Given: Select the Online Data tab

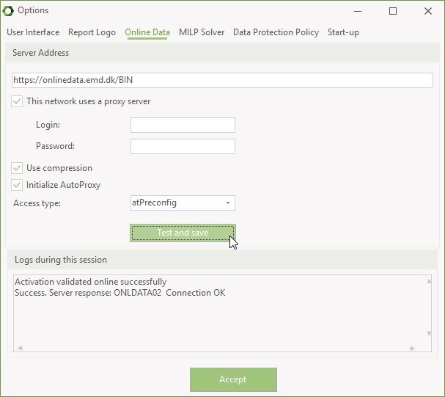Looking at the screenshot, I should pyautogui.click(x=147, y=32).
